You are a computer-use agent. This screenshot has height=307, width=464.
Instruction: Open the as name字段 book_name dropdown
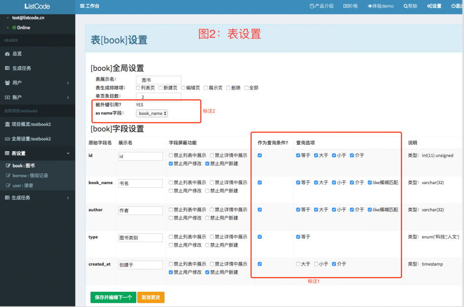153,113
